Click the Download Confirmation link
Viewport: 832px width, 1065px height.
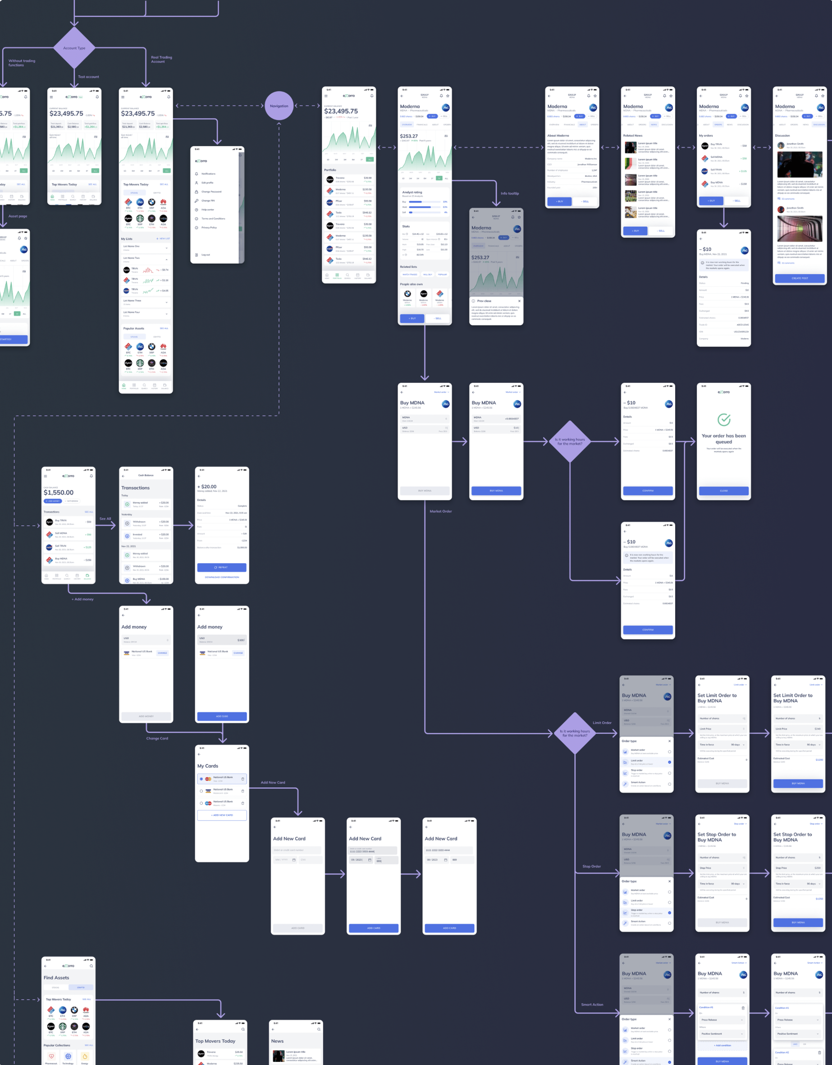(222, 577)
